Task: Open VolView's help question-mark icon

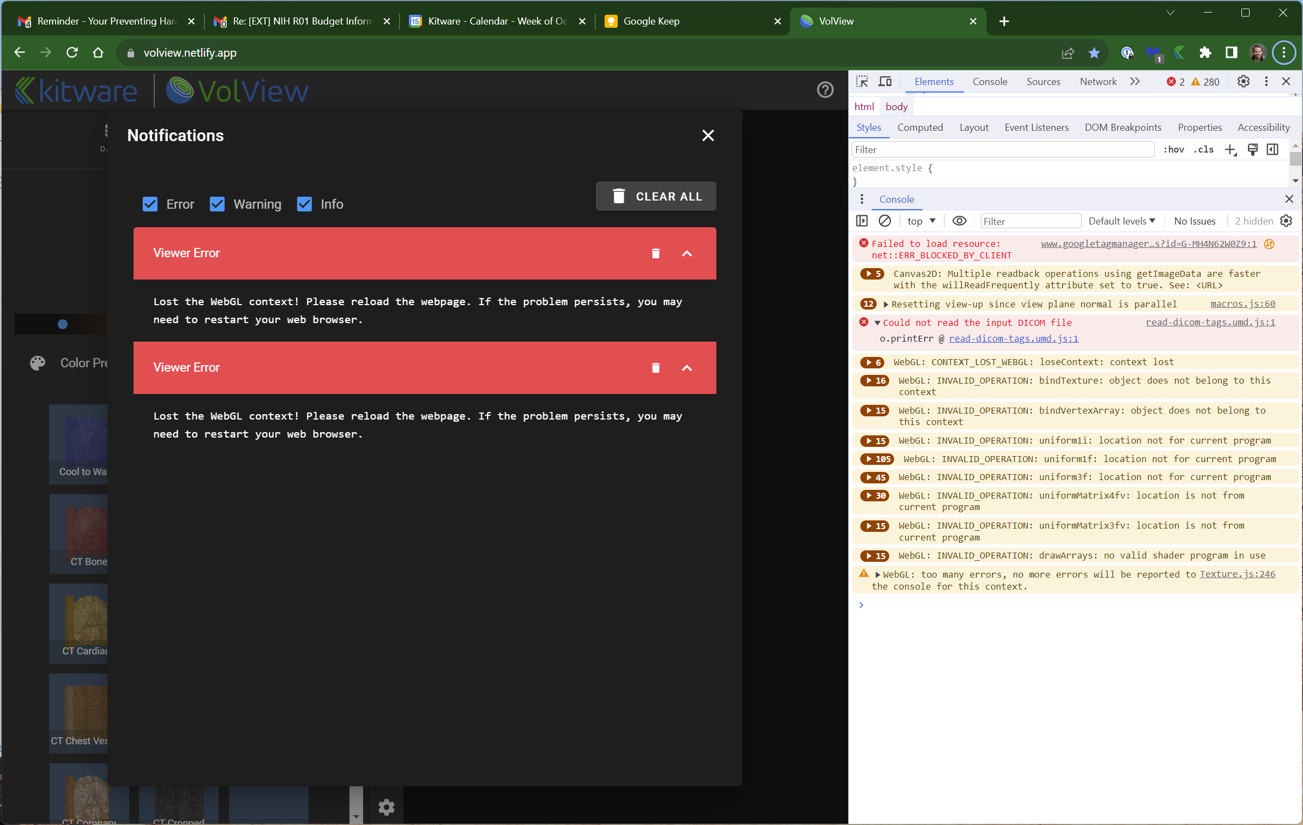Action: click(825, 90)
